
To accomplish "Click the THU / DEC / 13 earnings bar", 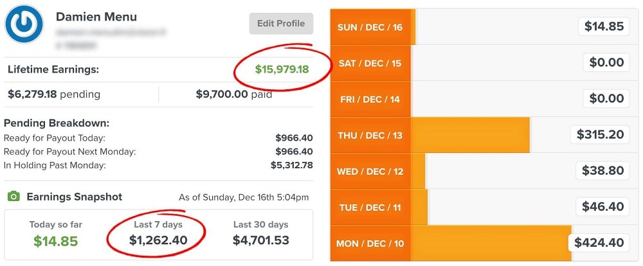I will [471, 135].
